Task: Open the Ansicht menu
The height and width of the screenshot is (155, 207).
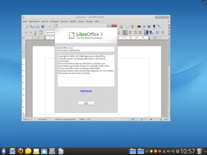Action: [45, 21]
